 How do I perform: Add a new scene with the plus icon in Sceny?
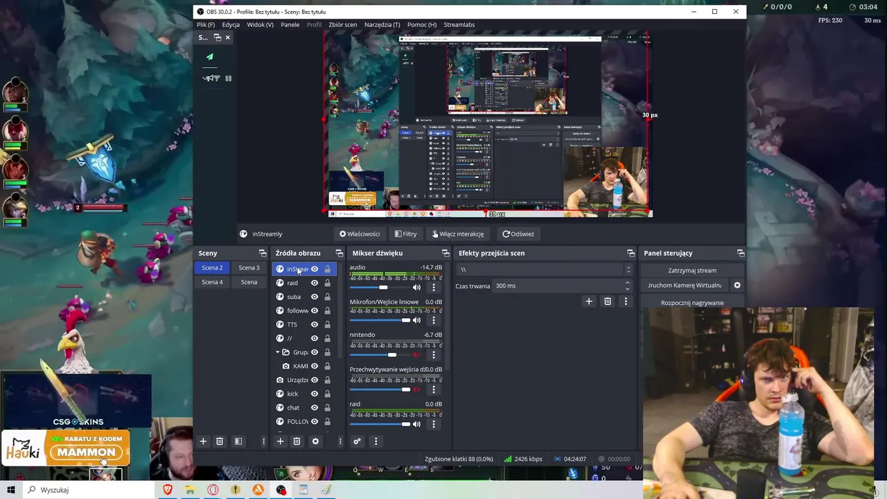point(203,441)
